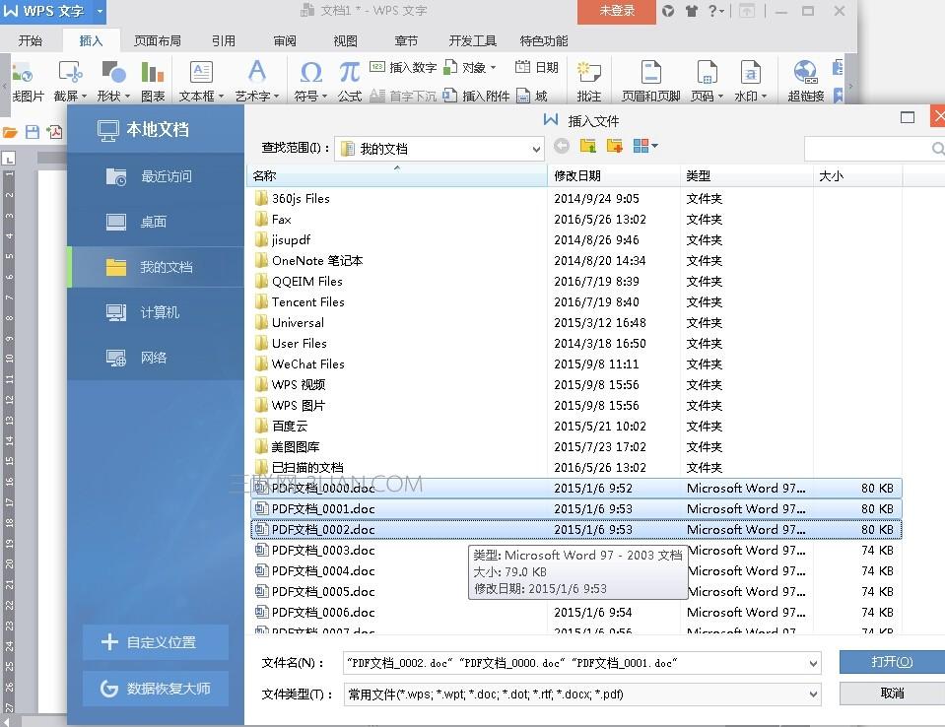Insert a Hyperlink (超链接) icon

coord(805,72)
